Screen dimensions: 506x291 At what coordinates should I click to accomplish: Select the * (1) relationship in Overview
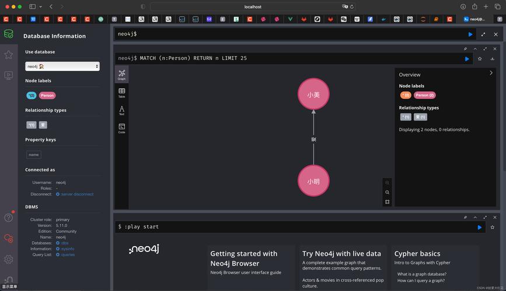coord(406,117)
